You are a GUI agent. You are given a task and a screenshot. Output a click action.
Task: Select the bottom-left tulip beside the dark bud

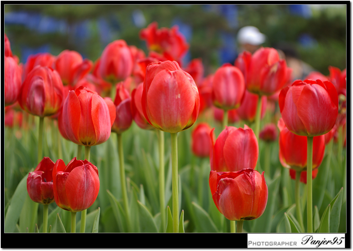click(76, 185)
